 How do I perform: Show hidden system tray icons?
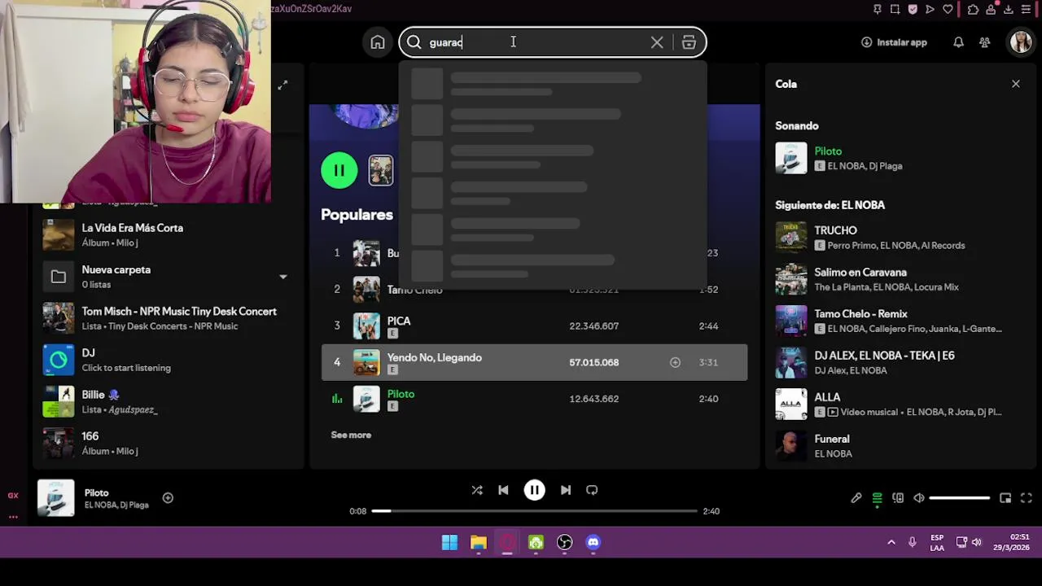pyautogui.click(x=891, y=542)
